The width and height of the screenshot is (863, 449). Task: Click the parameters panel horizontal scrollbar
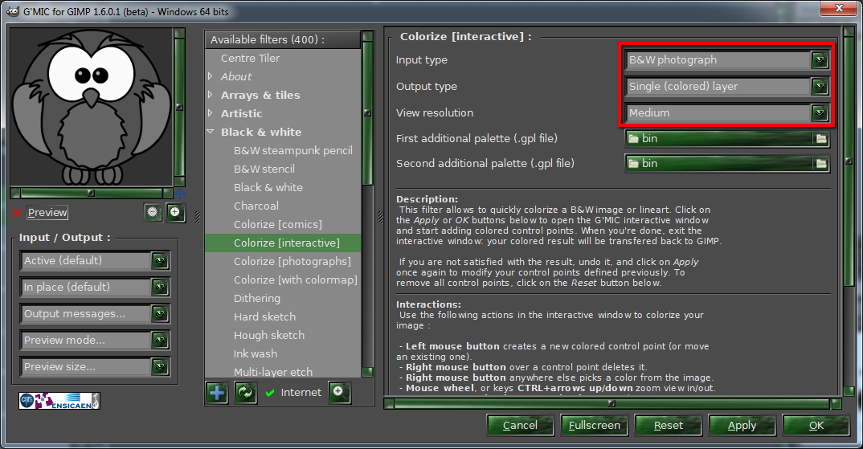(x=612, y=404)
